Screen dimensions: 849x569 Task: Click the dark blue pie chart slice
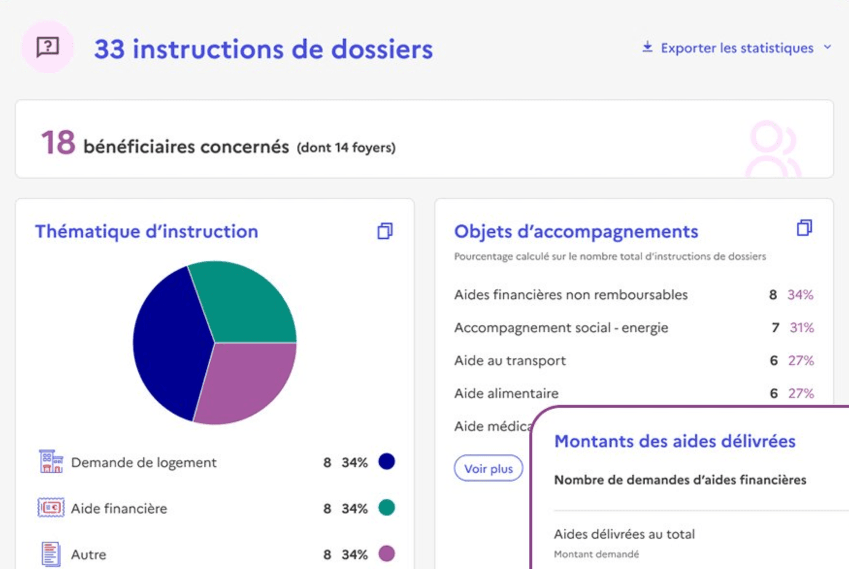170,340
